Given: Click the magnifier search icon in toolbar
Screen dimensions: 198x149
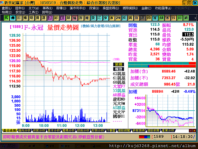Looking at the screenshot, I should [7, 18].
